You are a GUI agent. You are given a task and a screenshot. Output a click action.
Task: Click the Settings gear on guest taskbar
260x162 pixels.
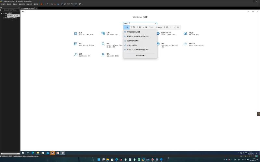[63, 153]
